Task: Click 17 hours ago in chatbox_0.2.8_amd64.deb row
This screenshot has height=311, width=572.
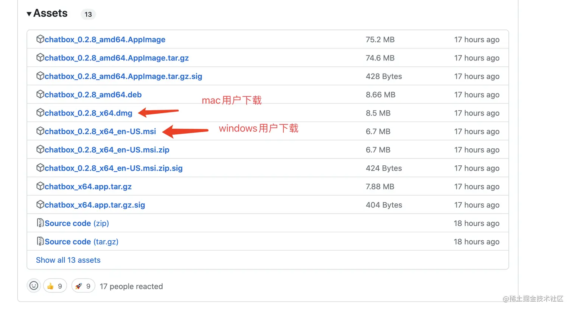Action: tap(477, 95)
